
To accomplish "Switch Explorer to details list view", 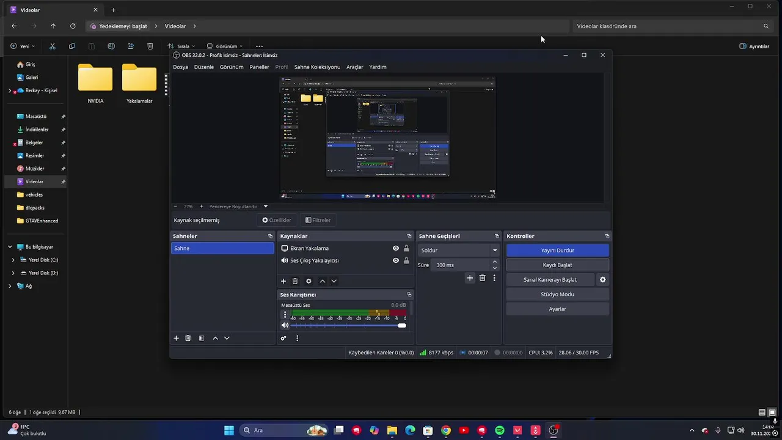I will pyautogui.click(x=762, y=413).
